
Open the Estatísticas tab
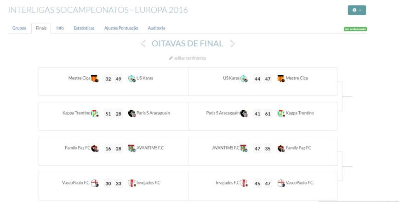tap(84, 28)
